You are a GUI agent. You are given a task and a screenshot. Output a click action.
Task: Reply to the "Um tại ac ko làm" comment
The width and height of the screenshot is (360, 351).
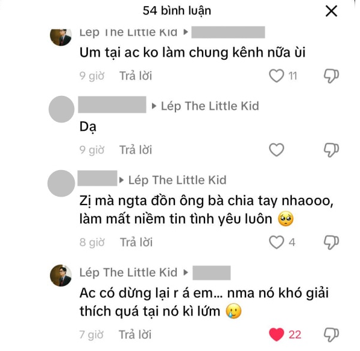pos(136,76)
